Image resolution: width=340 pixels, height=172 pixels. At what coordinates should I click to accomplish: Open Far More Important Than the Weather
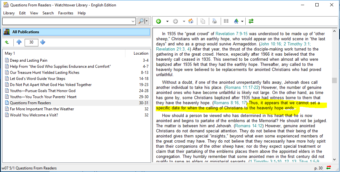(42, 109)
